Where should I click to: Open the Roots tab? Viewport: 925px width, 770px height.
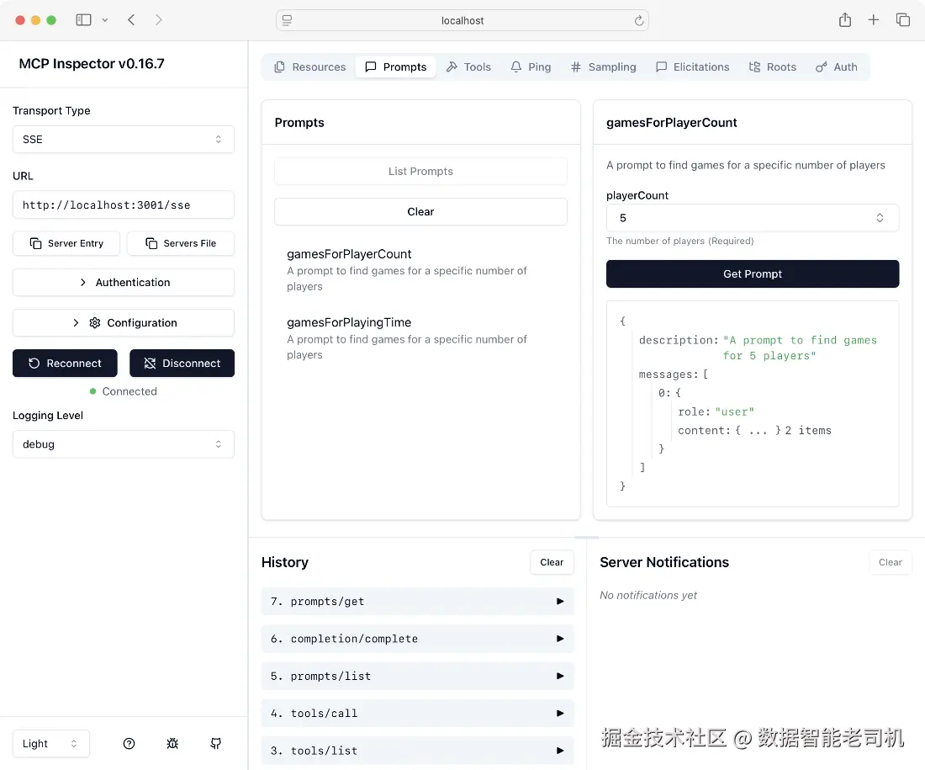tap(773, 66)
